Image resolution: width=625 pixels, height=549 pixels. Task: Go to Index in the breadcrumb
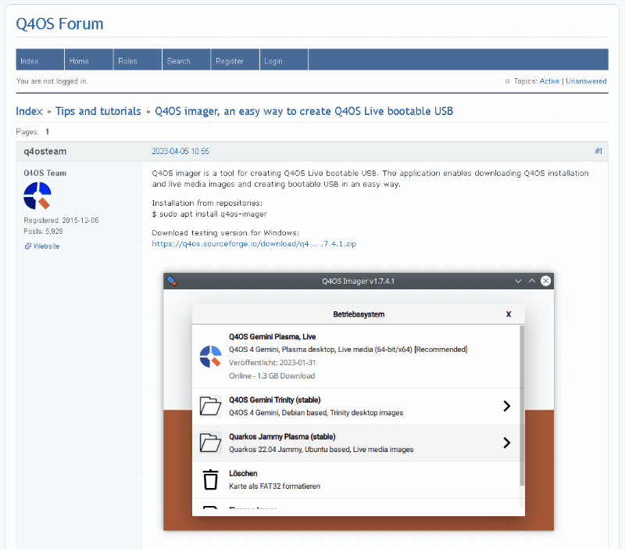tap(29, 111)
